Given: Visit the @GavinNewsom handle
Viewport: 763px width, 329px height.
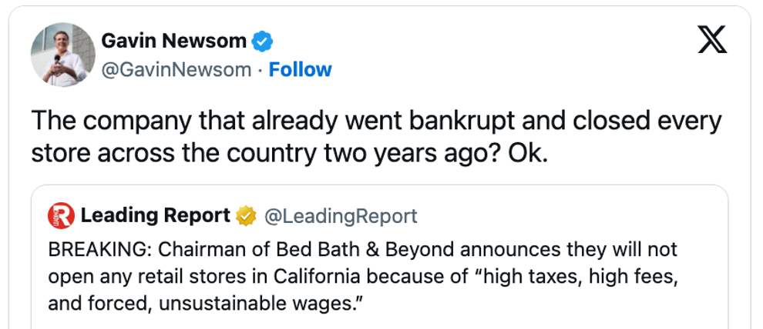Looking at the screenshot, I should pyautogui.click(x=177, y=69).
